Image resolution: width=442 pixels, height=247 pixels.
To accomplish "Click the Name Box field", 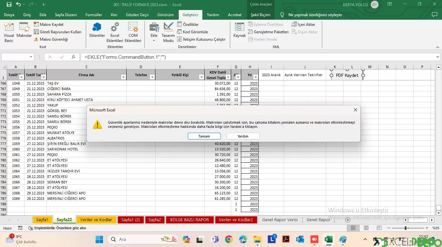I will click(x=15, y=57).
